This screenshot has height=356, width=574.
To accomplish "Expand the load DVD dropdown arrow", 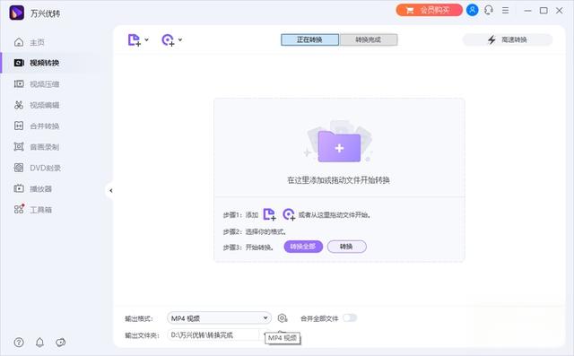I will [x=180, y=39].
